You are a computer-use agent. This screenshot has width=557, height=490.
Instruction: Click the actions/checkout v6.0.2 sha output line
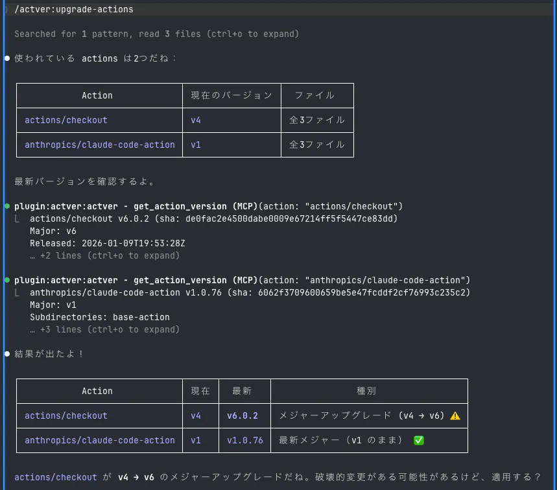[x=213, y=218]
